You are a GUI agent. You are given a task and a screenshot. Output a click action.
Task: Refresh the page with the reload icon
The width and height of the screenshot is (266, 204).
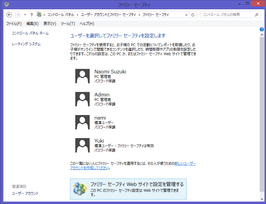click(193, 15)
